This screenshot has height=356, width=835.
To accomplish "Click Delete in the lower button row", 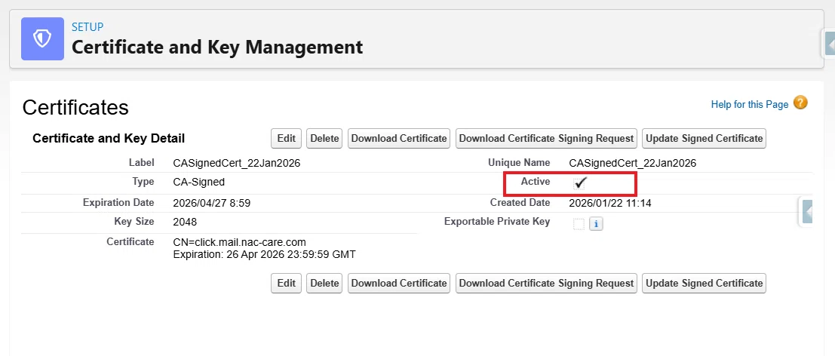I will click(x=325, y=283).
